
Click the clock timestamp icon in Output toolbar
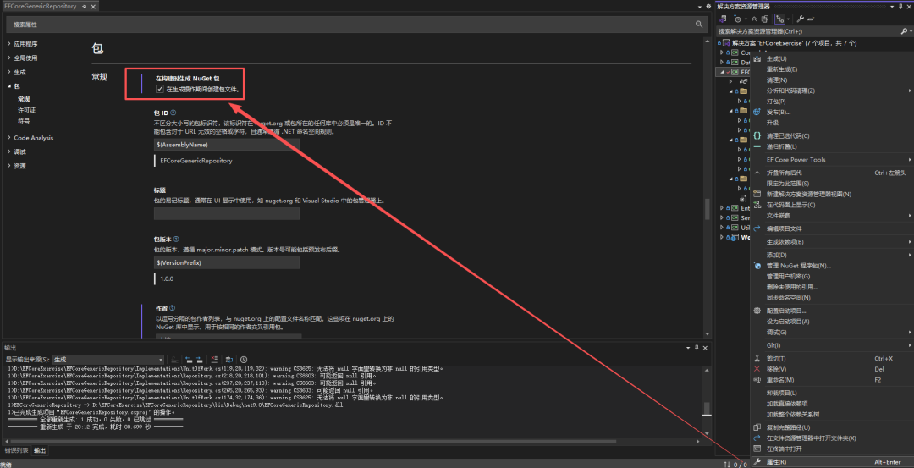pos(244,360)
